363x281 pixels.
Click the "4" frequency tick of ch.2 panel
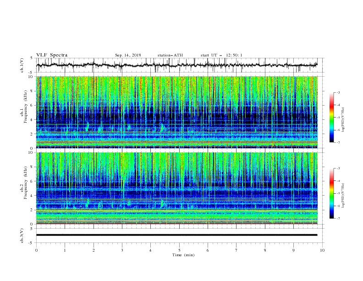click(33, 196)
